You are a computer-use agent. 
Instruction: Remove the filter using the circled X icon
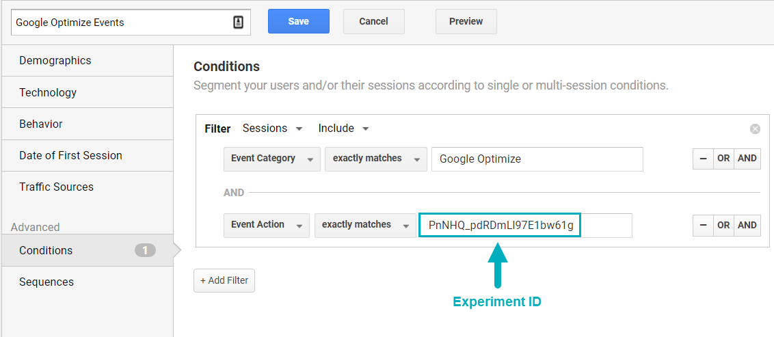[x=755, y=129]
